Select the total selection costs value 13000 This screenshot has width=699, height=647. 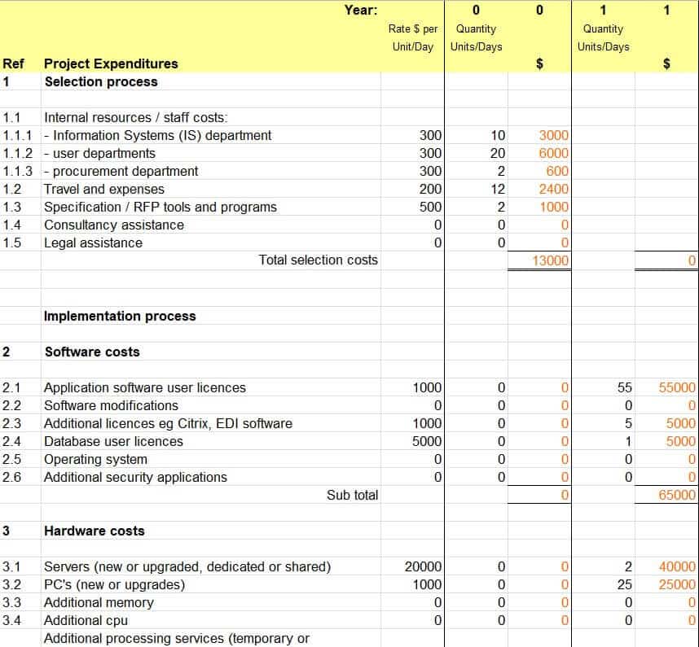[x=550, y=260]
